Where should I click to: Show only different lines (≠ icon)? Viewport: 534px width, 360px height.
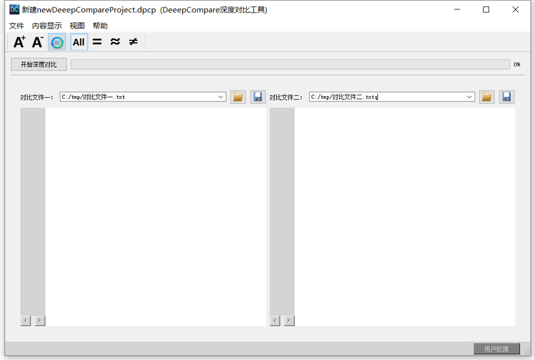(x=133, y=42)
